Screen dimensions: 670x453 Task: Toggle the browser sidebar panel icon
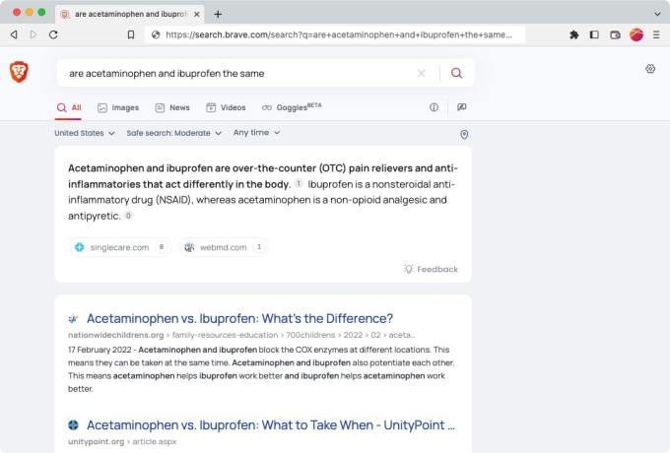click(x=594, y=34)
